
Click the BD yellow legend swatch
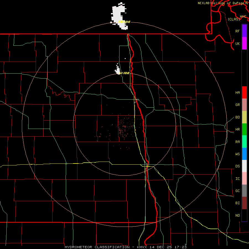[244, 117]
